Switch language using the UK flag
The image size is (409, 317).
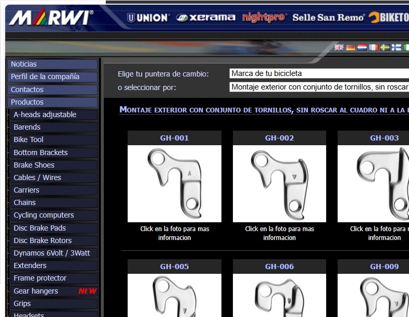339,47
